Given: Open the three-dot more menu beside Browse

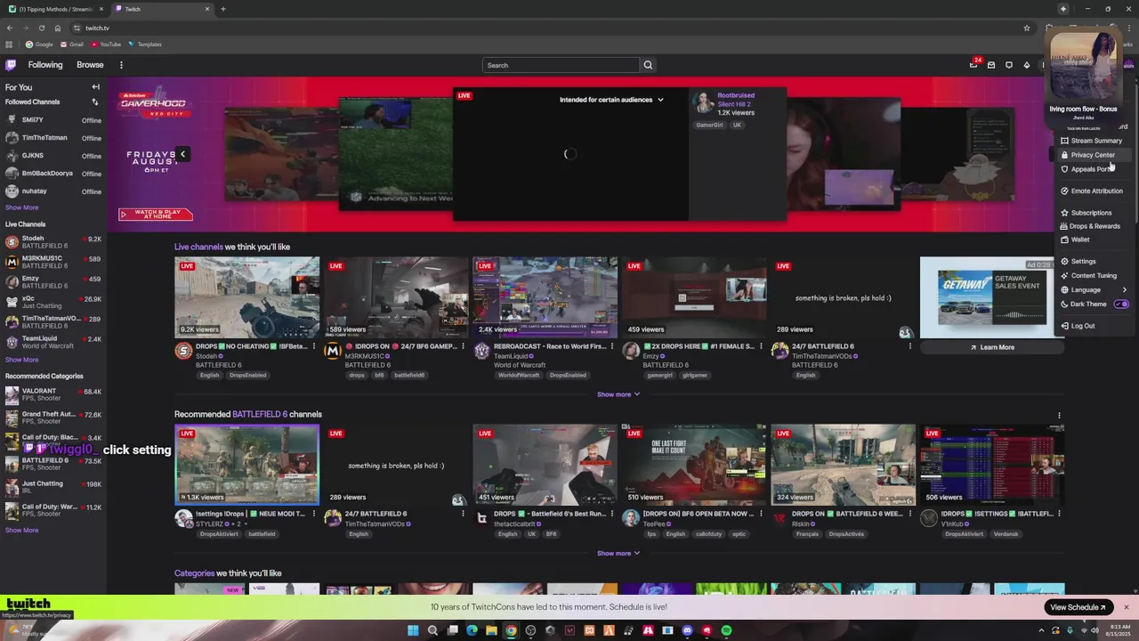Looking at the screenshot, I should coord(121,65).
